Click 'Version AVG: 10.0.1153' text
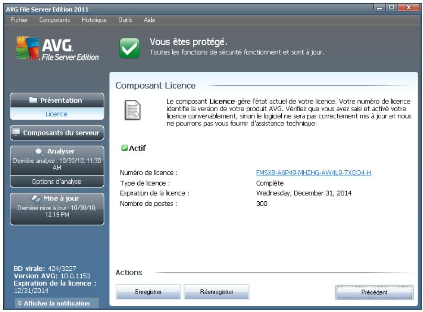The width and height of the screenshot is (423, 312). pos(52,276)
